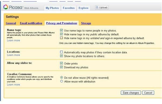This screenshot has width=162, height=104.
Task: Switch to General settings tab
Action: tap(11, 23)
